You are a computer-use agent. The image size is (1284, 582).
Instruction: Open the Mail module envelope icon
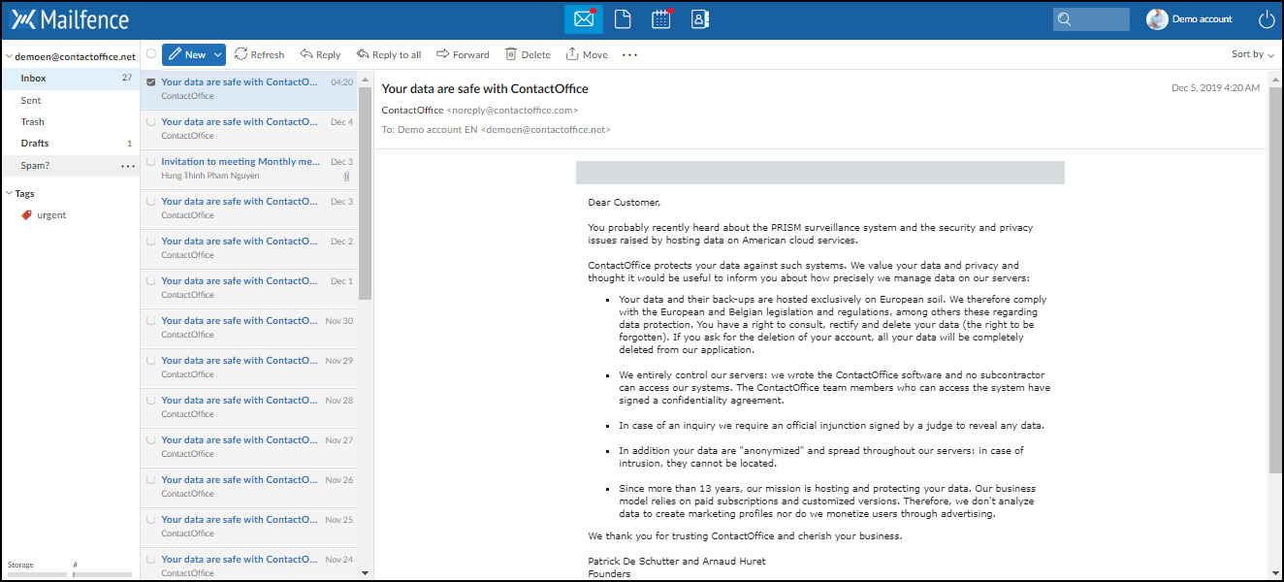[x=584, y=19]
